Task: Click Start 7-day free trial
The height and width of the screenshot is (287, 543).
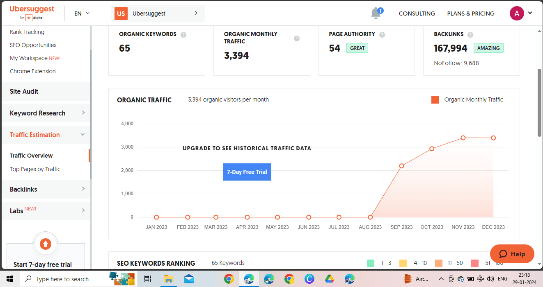Action: 43,264
